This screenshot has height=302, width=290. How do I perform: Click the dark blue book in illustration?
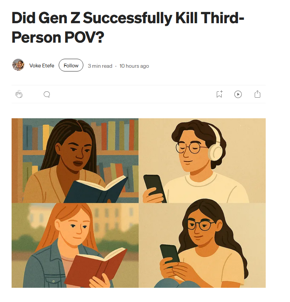95,190
